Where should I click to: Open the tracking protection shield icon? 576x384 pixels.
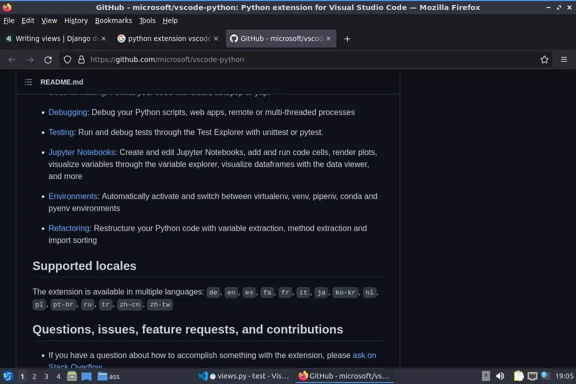pos(67,59)
